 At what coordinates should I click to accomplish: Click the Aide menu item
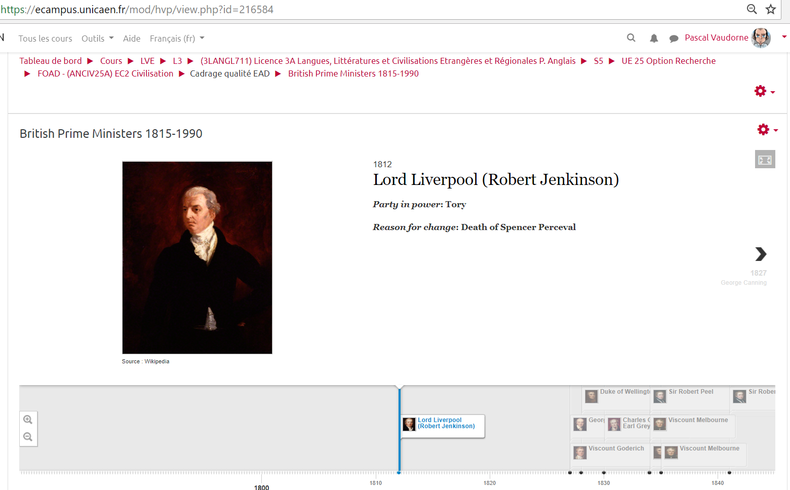(132, 39)
